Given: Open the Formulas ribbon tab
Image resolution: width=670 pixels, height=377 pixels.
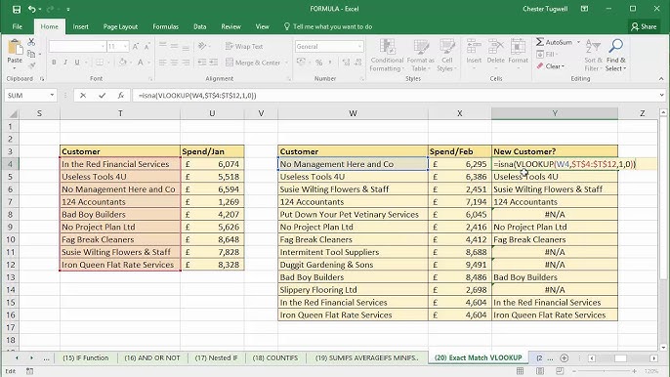Looking at the screenshot, I should 165,26.
